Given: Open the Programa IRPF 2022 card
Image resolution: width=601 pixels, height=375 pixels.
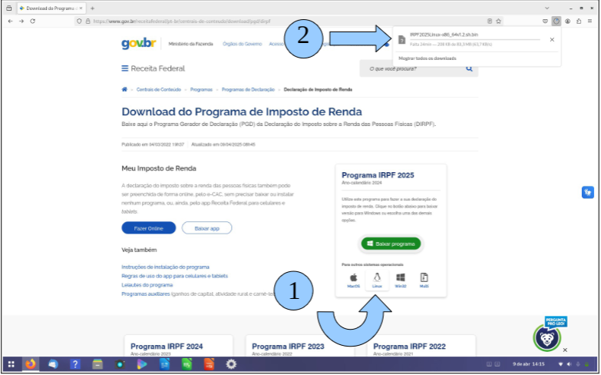Looking at the screenshot, I should [421, 347].
